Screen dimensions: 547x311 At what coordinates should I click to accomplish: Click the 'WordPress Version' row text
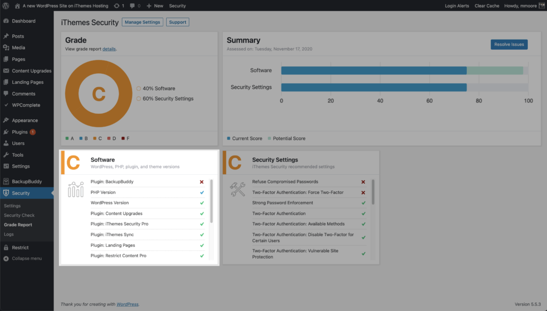pos(110,203)
